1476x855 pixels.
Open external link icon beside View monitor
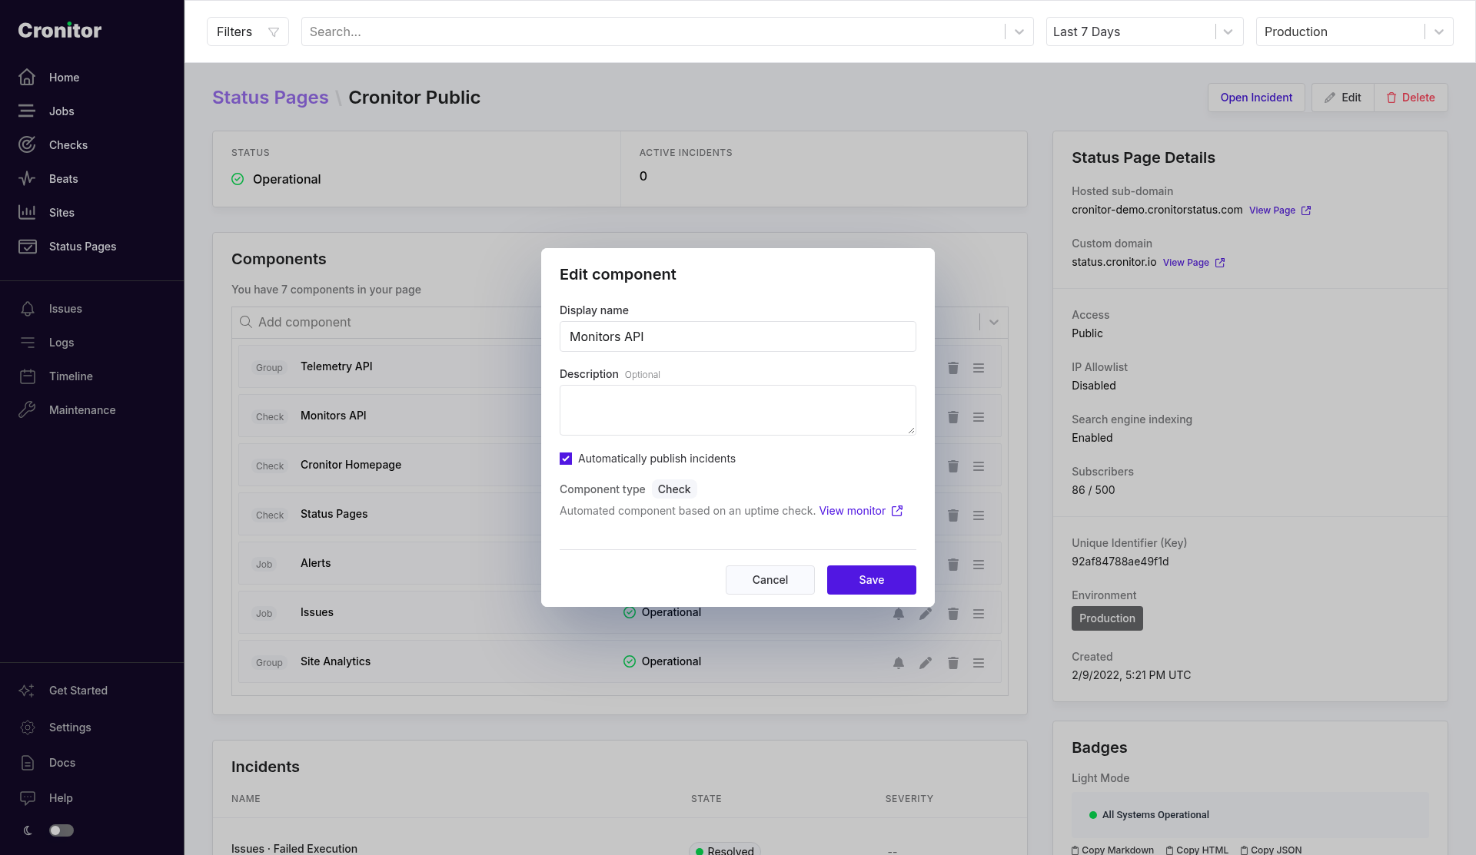coord(897,511)
